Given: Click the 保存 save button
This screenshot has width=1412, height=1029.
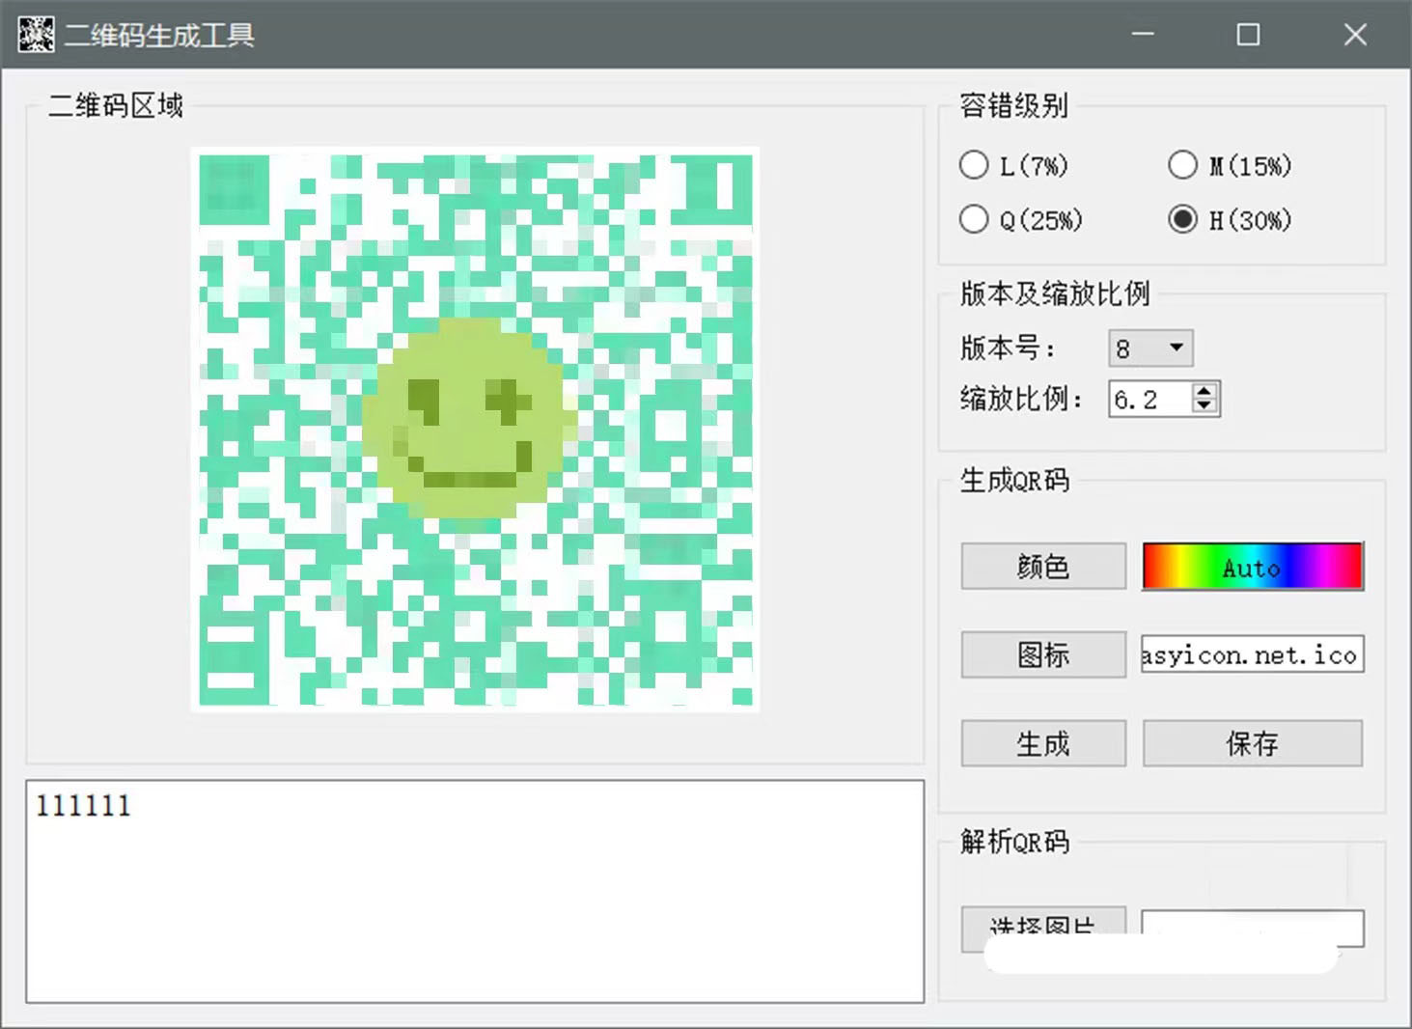Looking at the screenshot, I should [1253, 743].
